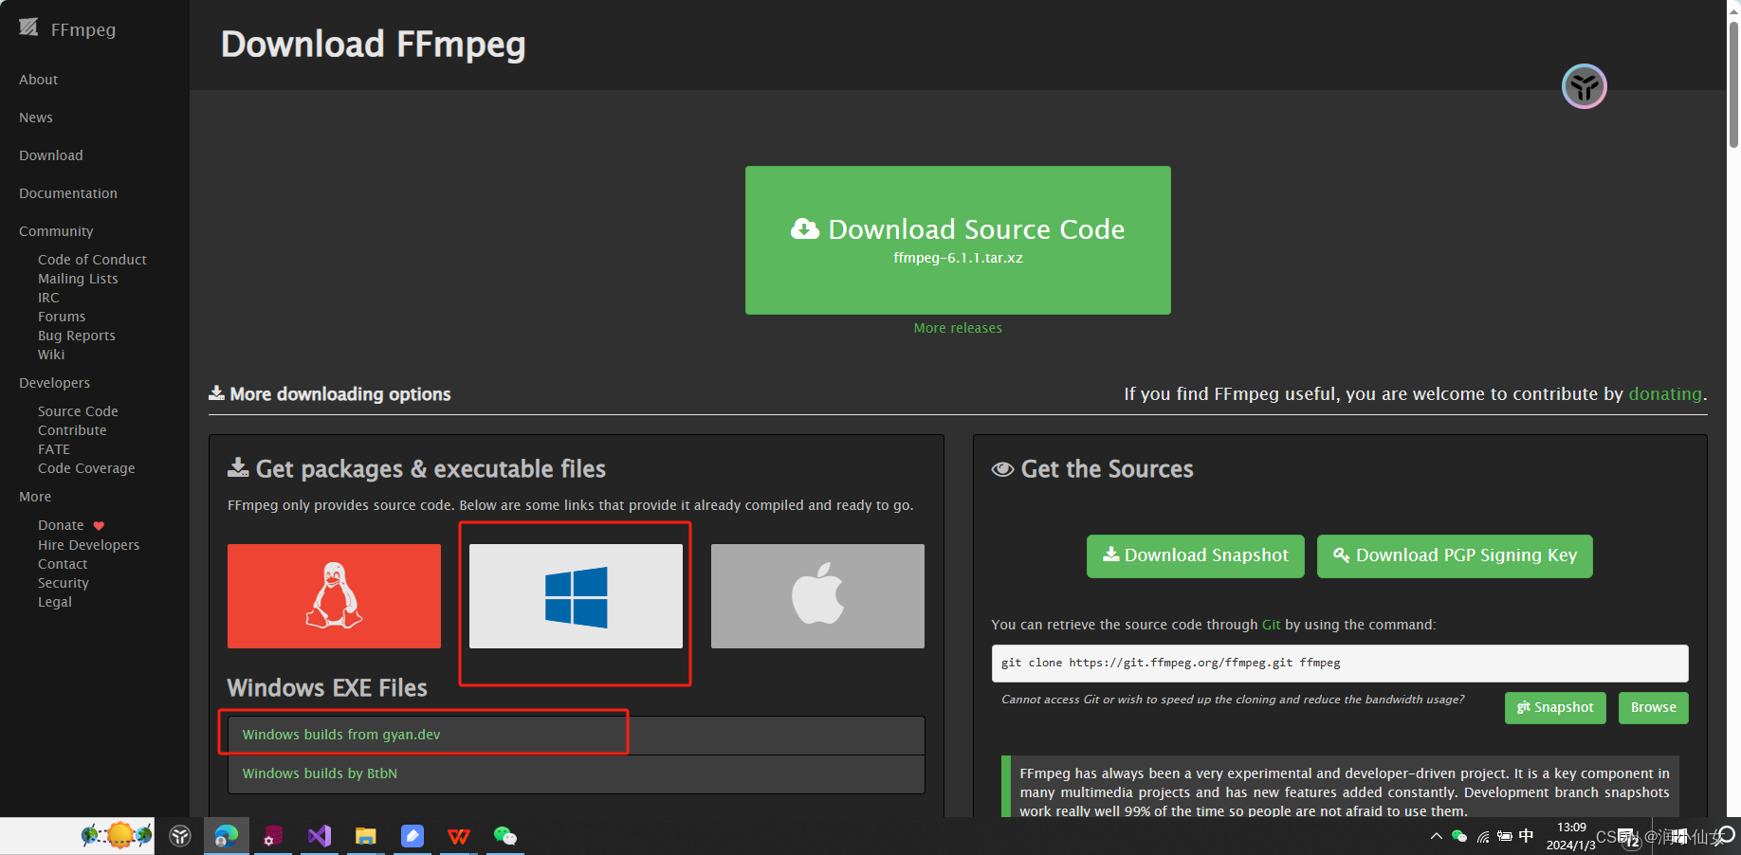Open About in the sidebar
Screen dimensions: 1741x855
[x=39, y=80]
